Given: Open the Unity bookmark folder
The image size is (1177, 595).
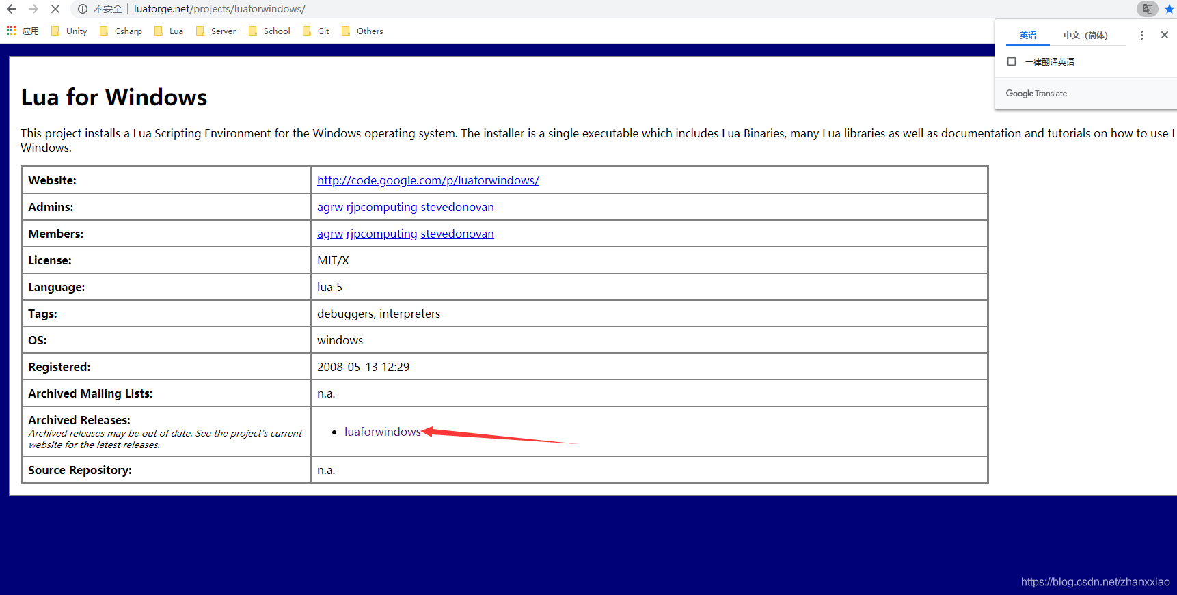Looking at the screenshot, I should click(x=69, y=31).
